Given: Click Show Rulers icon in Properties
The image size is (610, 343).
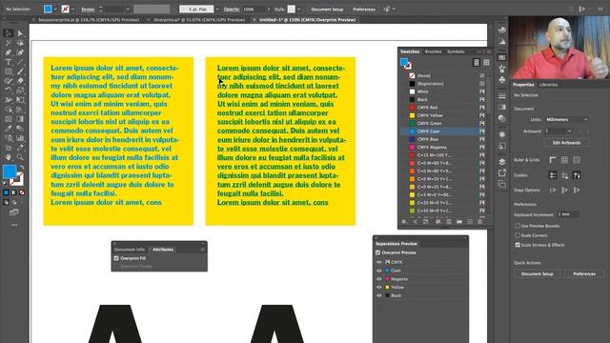Looking at the screenshot, I should [x=553, y=160].
